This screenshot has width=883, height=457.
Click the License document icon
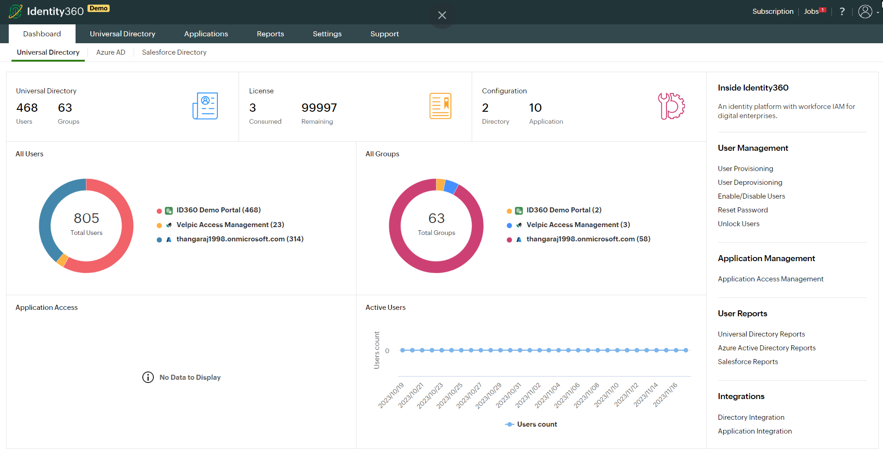pos(440,106)
